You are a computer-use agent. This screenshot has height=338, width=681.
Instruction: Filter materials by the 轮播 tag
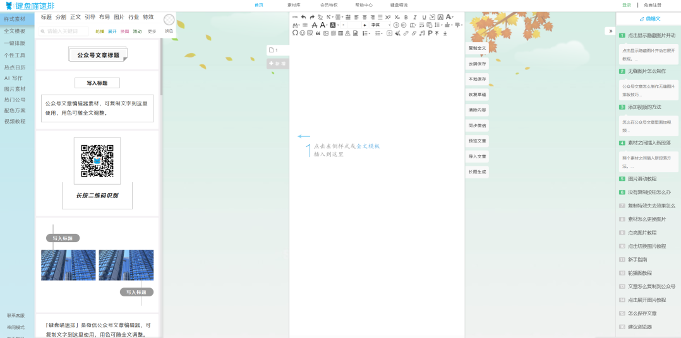100,31
